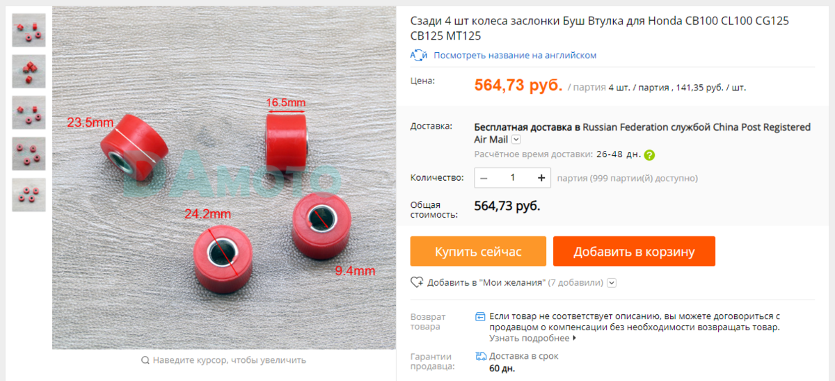Expand the wishlist options arrow
The height and width of the screenshot is (381, 835).
click(612, 283)
